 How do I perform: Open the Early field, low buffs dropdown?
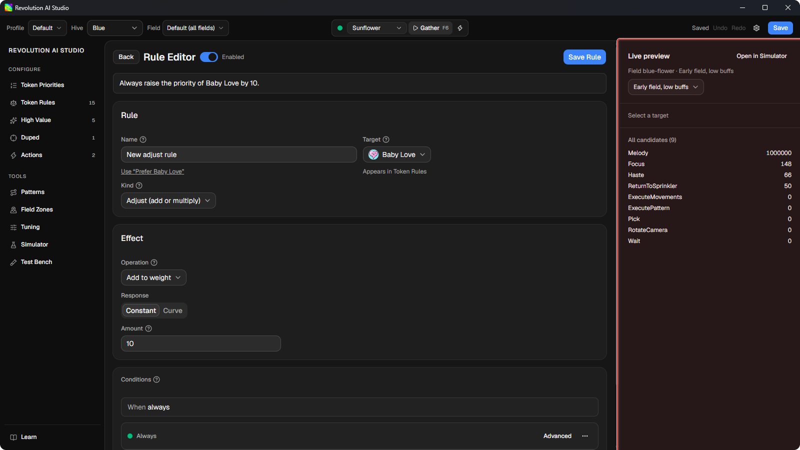(666, 87)
